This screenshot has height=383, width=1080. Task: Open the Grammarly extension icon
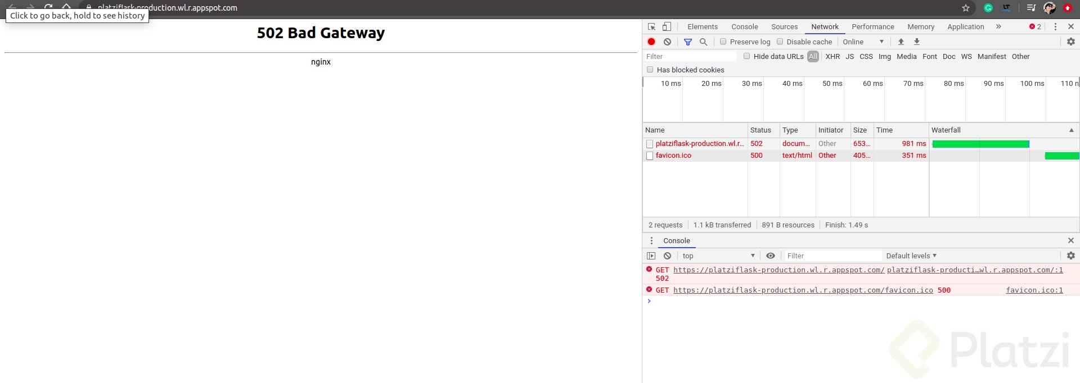pos(988,8)
